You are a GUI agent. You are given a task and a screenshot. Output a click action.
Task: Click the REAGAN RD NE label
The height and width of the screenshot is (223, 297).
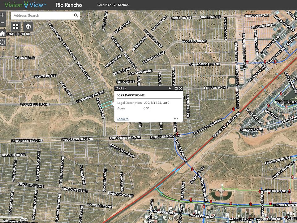click(257, 15)
